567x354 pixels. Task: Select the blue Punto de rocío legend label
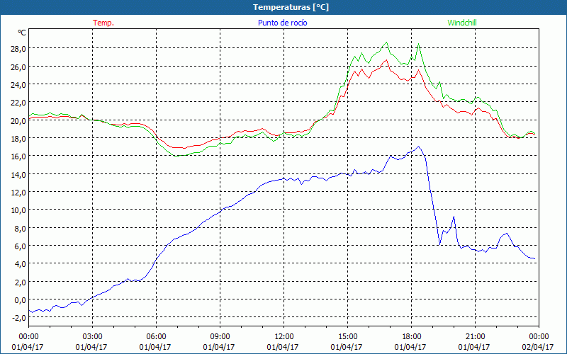point(282,23)
